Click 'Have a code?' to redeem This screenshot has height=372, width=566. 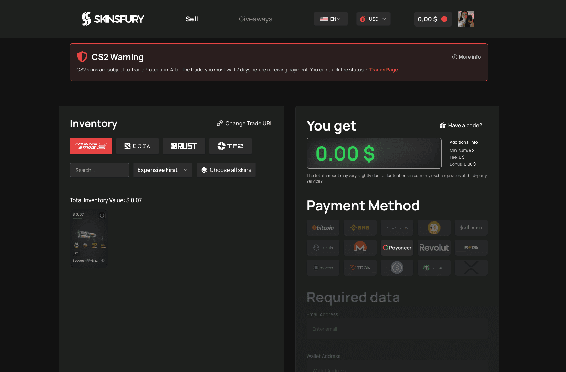(x=461, y=125)
